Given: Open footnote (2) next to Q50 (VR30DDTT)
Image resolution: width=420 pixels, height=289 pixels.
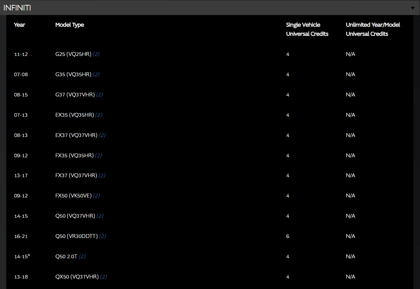Looking at the screenshot, I should (102, 236).
